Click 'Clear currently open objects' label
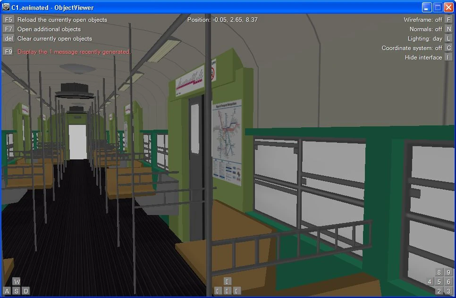The image size is (456, 298). [x=55, y=39]
